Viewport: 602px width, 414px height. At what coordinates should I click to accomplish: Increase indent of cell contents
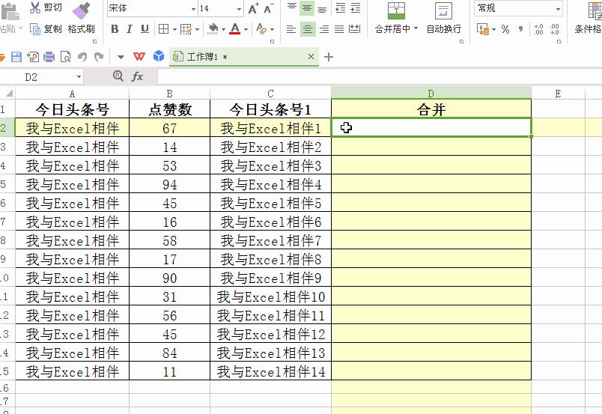click(x=356, y=8)
